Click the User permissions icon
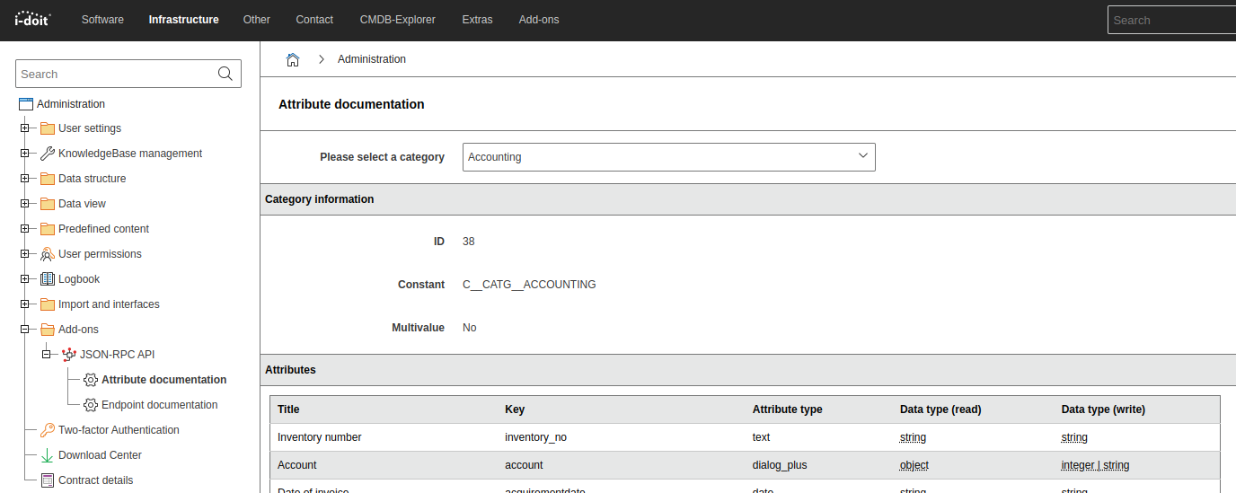Viewport: 1236px width, 493px height. click(x=48, y=254)
